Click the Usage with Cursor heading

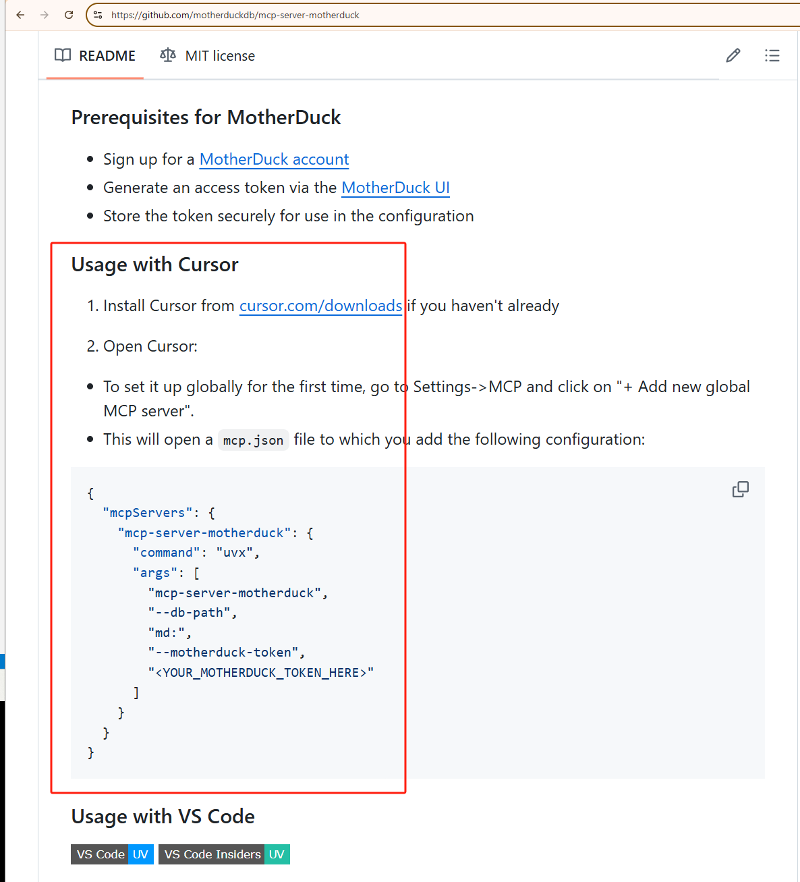coord(155,265)
